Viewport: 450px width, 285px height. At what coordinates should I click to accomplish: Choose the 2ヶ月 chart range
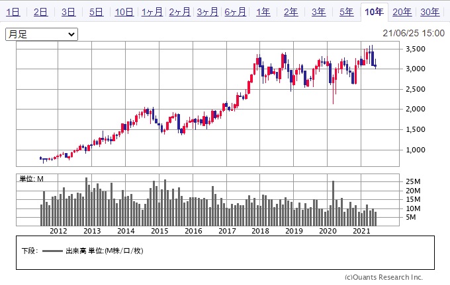179,12
